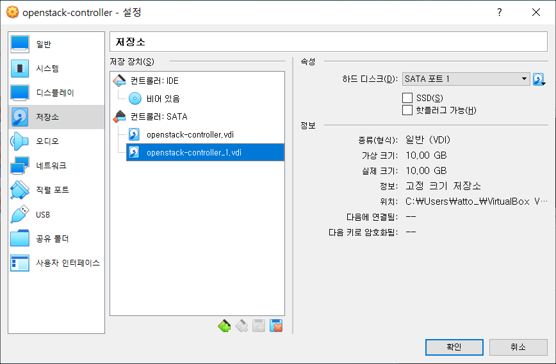Click the 확인 (OK) button

tap(454, 347)
